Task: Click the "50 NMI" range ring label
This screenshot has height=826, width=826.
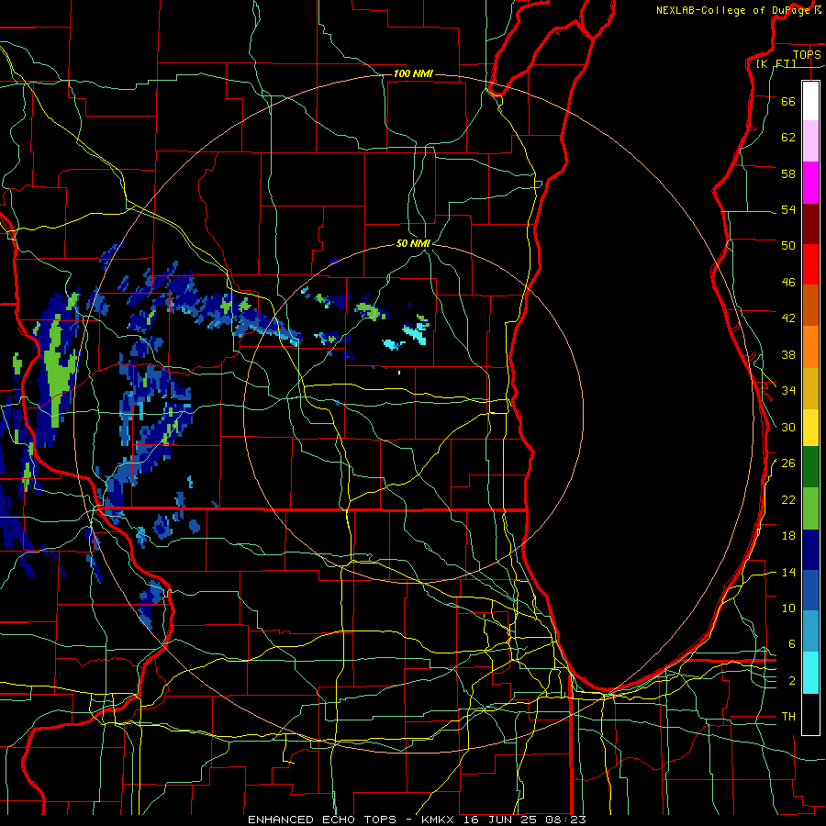Action: (x=413, y=243)
